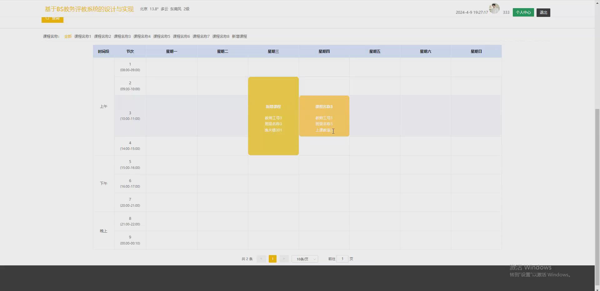This screenshot has height=291, width=600.
Task: Go to previous page arrow
Action: pyautogui.click(x=261, y=259)
